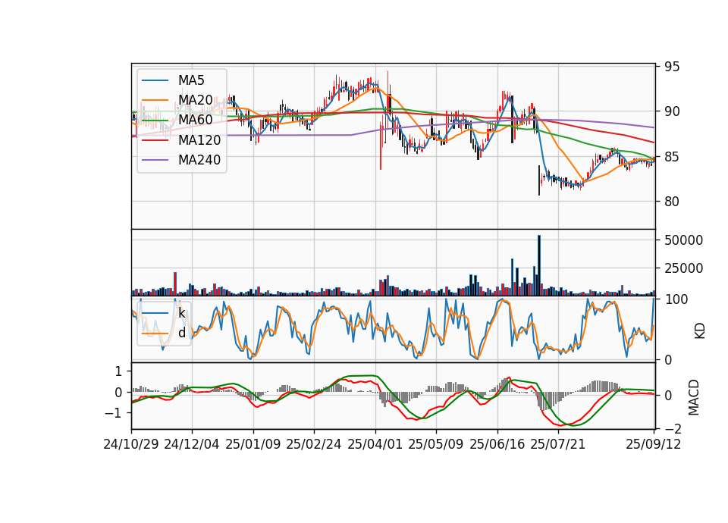Click the MA240 legend label
Image resolution: width=728 pixels, height=523 pixels.
(199, 160)
